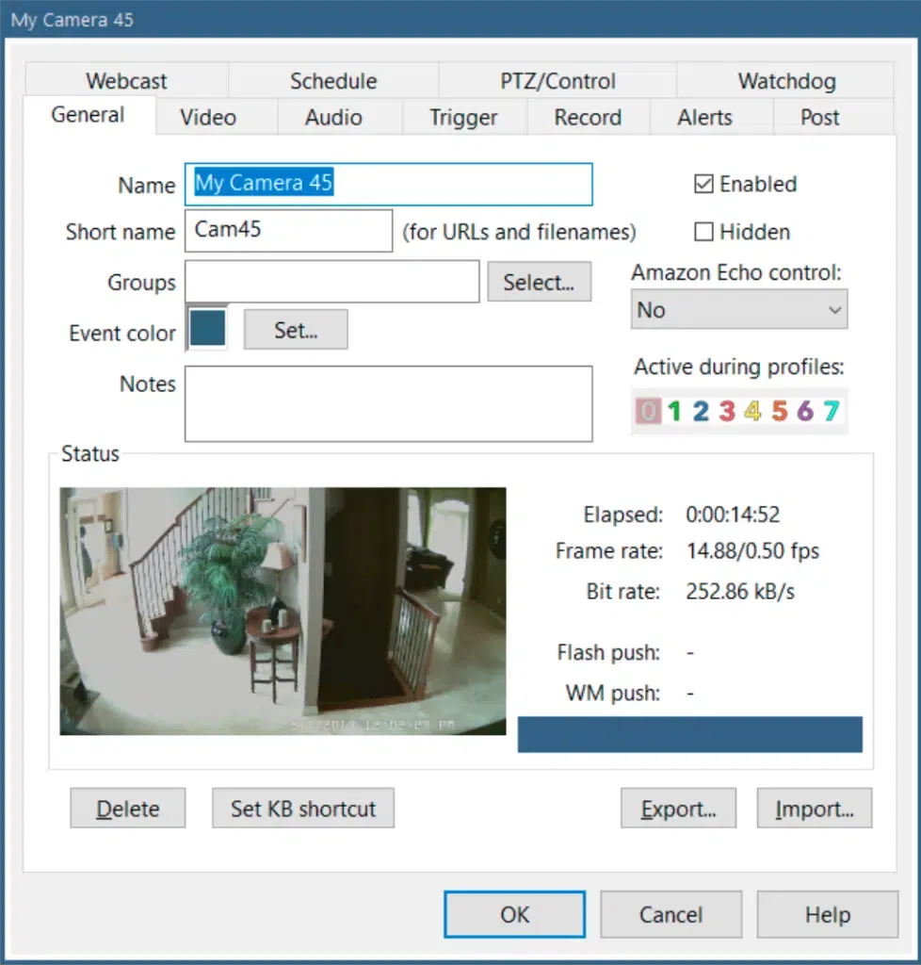Click the Event color swatch
Screen dimensions: 921x965
click(207, 328)
